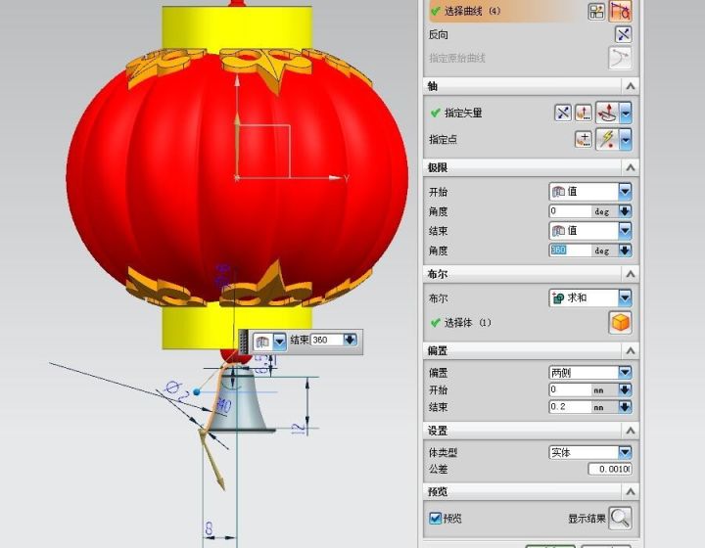The height and width of the screenshot is (548, 705).
Task: Open the start 角度 options arrow
Action: pos(625,211)
